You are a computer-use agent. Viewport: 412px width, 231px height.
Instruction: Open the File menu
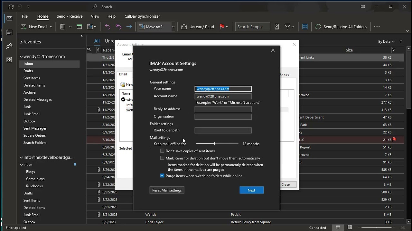tap(25, 16)
